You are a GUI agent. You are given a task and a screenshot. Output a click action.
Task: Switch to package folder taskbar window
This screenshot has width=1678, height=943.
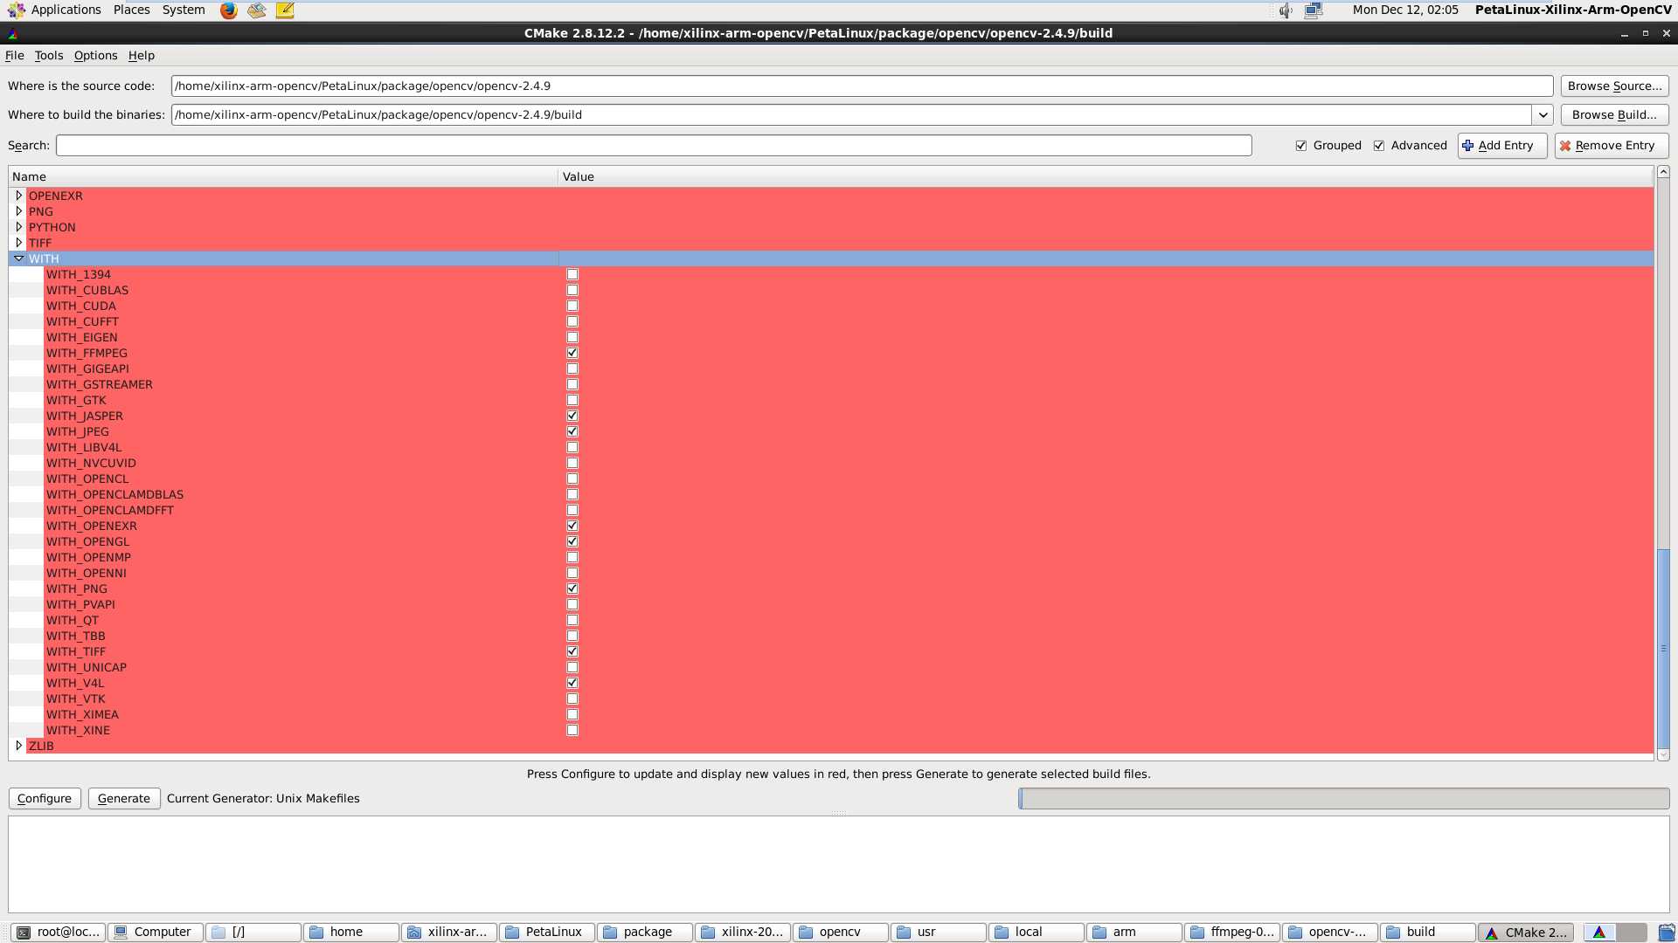coord(645,933)
